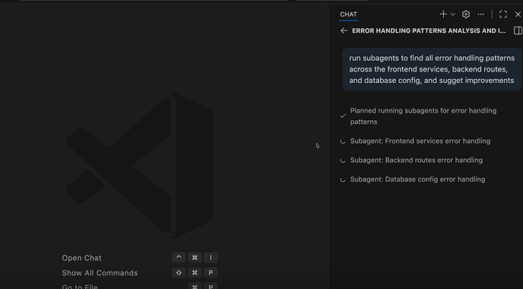Click the user prompt message bubble
Image resolution: width=523 pixels, height=289 pixels.
pos(432,69)
